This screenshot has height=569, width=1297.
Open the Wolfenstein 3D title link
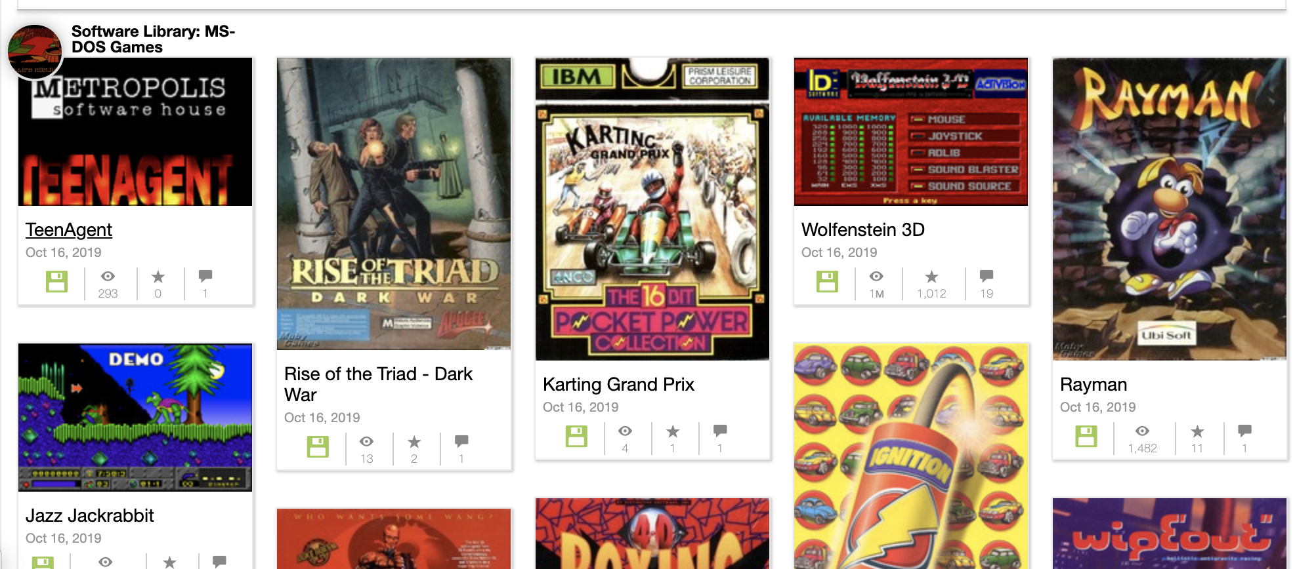pos(863,230)
